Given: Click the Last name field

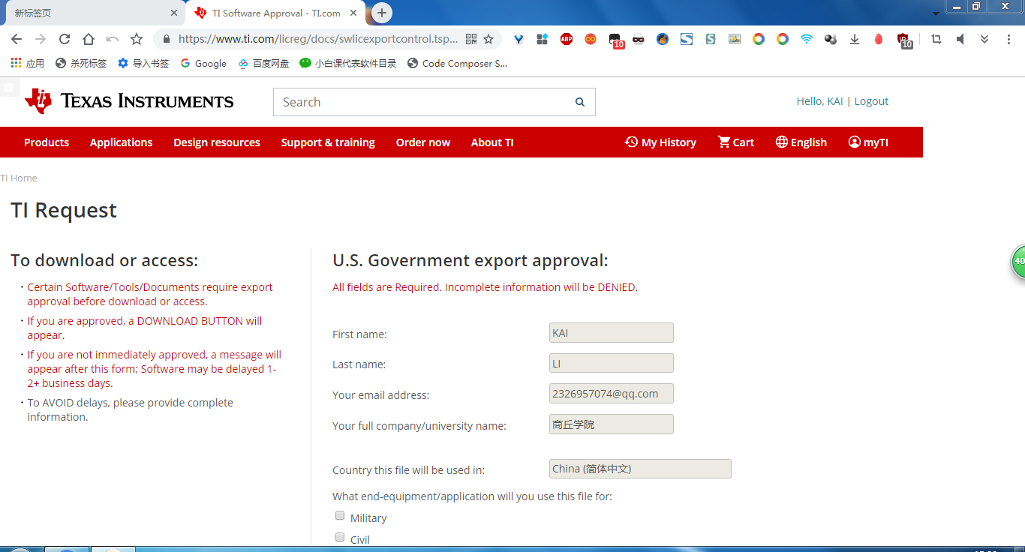Looking at the screenshot, I should (612, 364).
